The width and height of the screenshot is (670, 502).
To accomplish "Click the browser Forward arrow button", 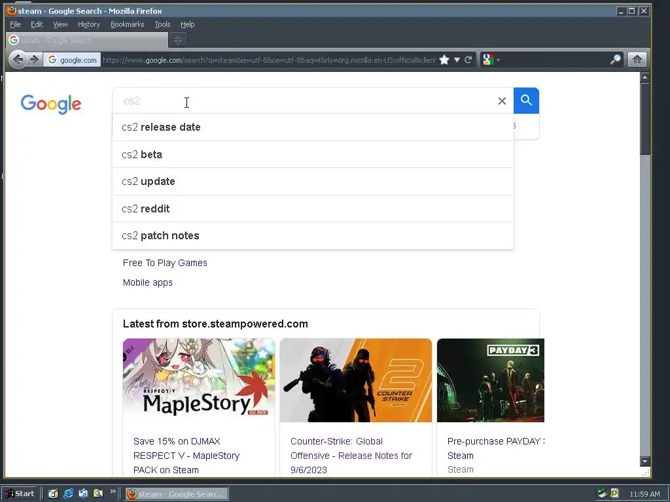I will (35, 59).
